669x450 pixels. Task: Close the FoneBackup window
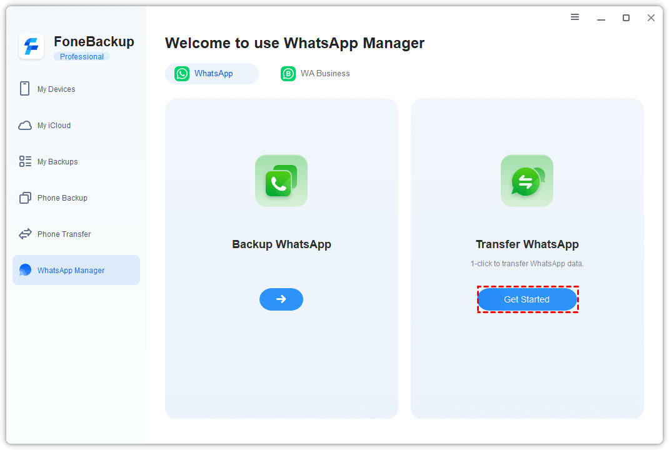point(651,17)
